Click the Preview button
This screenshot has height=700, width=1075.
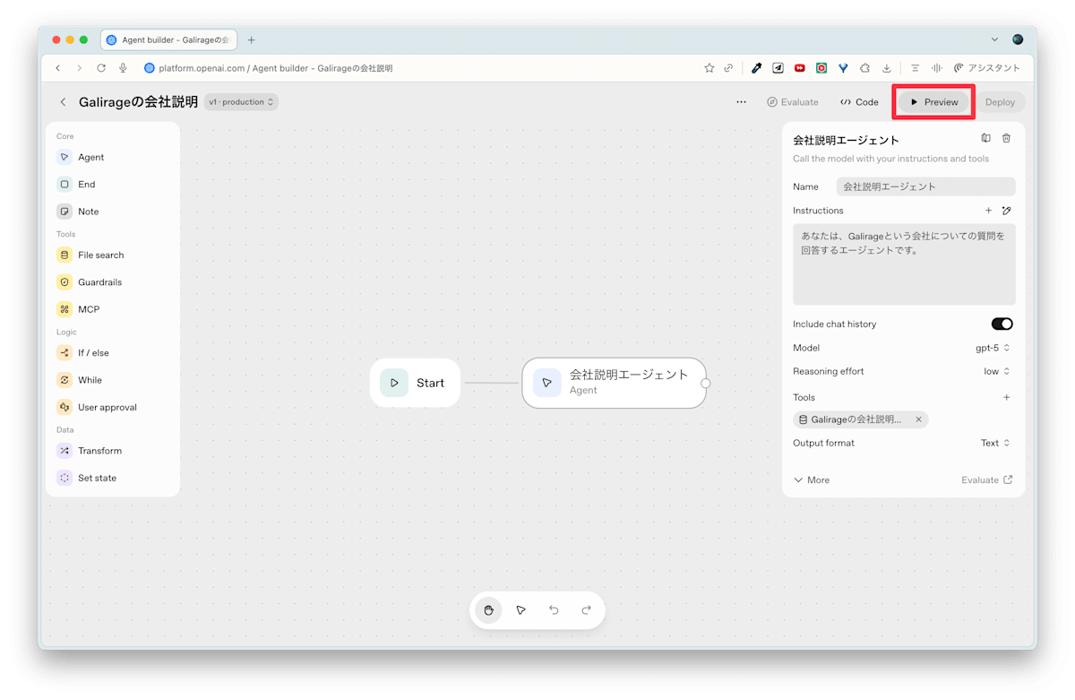[934, 102]
